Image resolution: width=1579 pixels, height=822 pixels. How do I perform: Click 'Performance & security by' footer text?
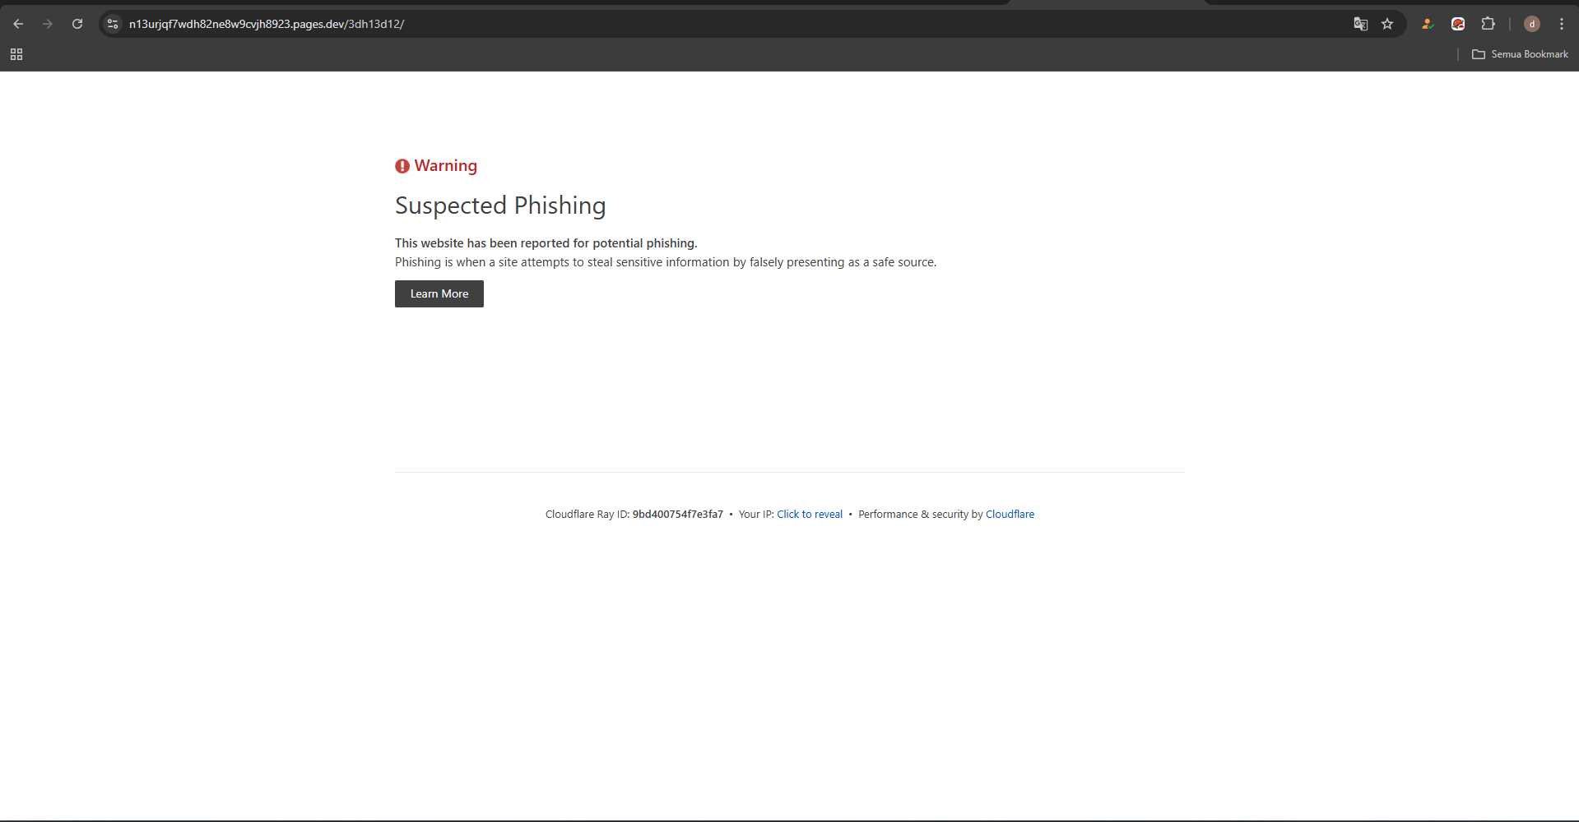(x=921, y=515)
